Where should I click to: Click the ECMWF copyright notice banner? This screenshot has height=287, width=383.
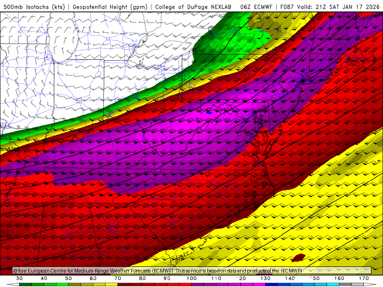point(192,271)
